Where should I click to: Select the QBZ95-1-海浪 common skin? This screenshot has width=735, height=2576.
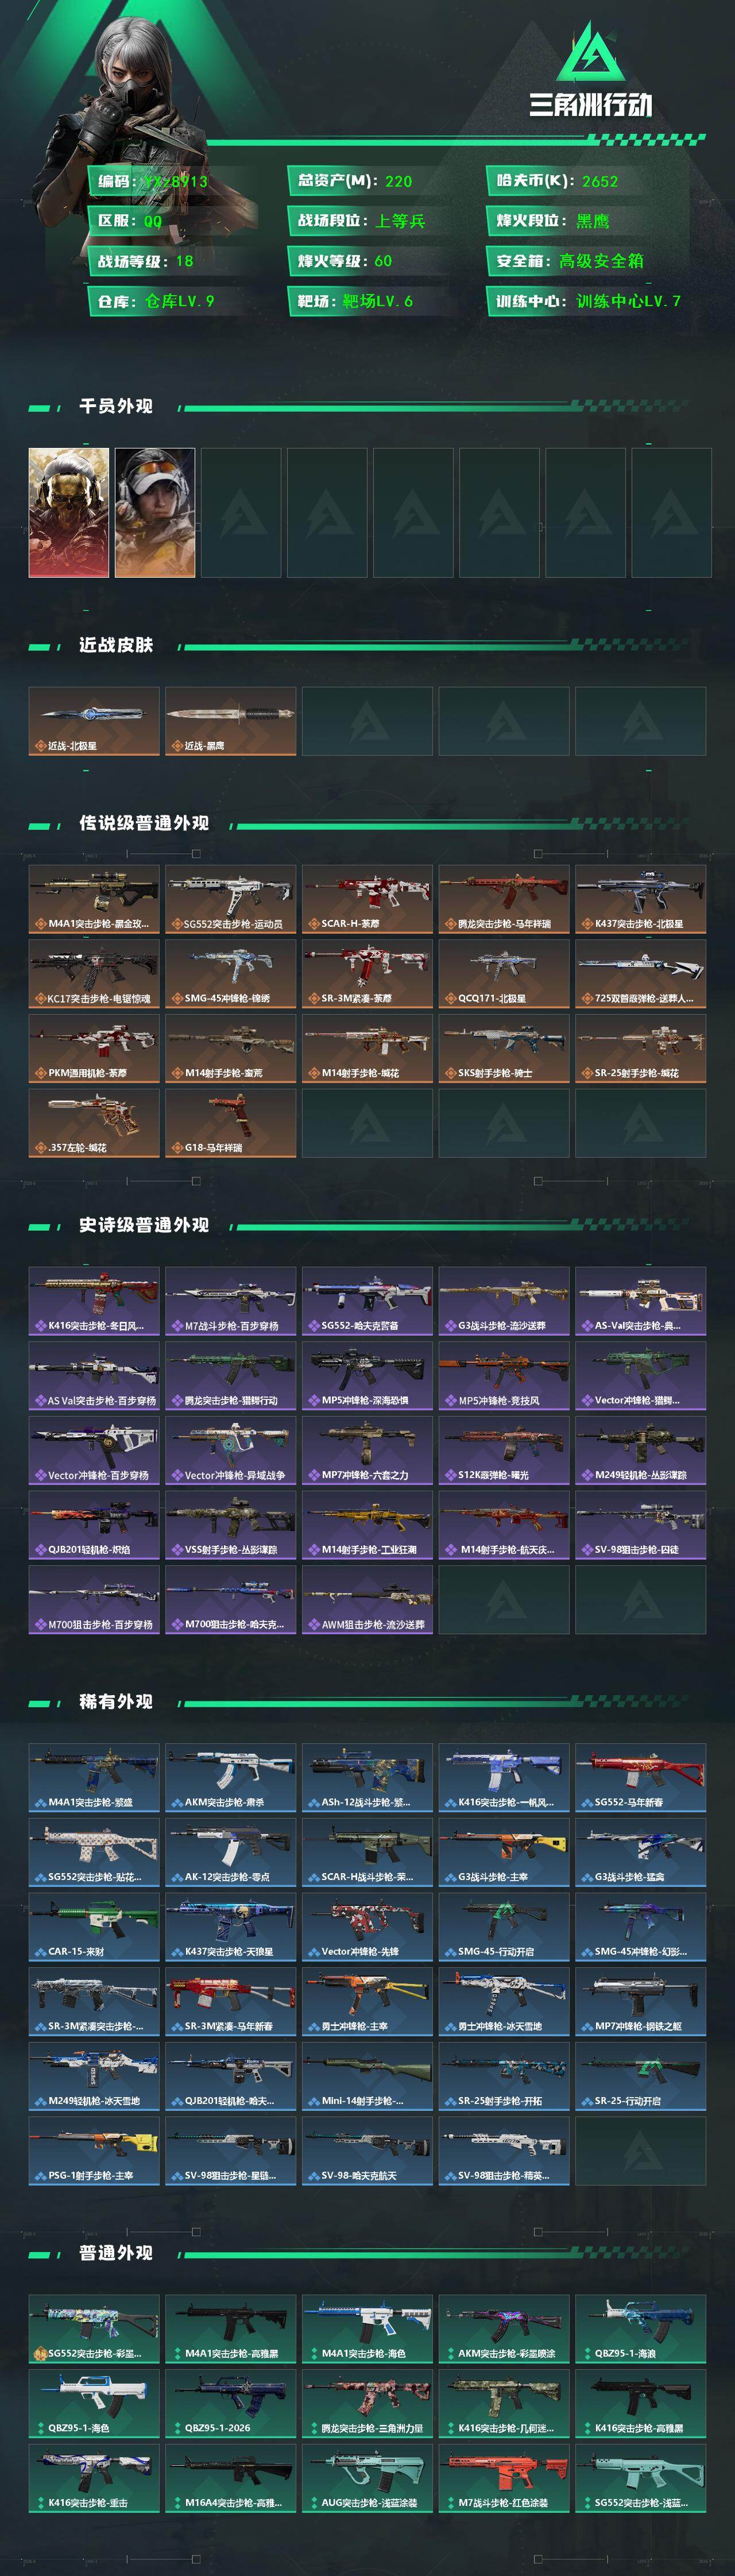point(640,2328)
